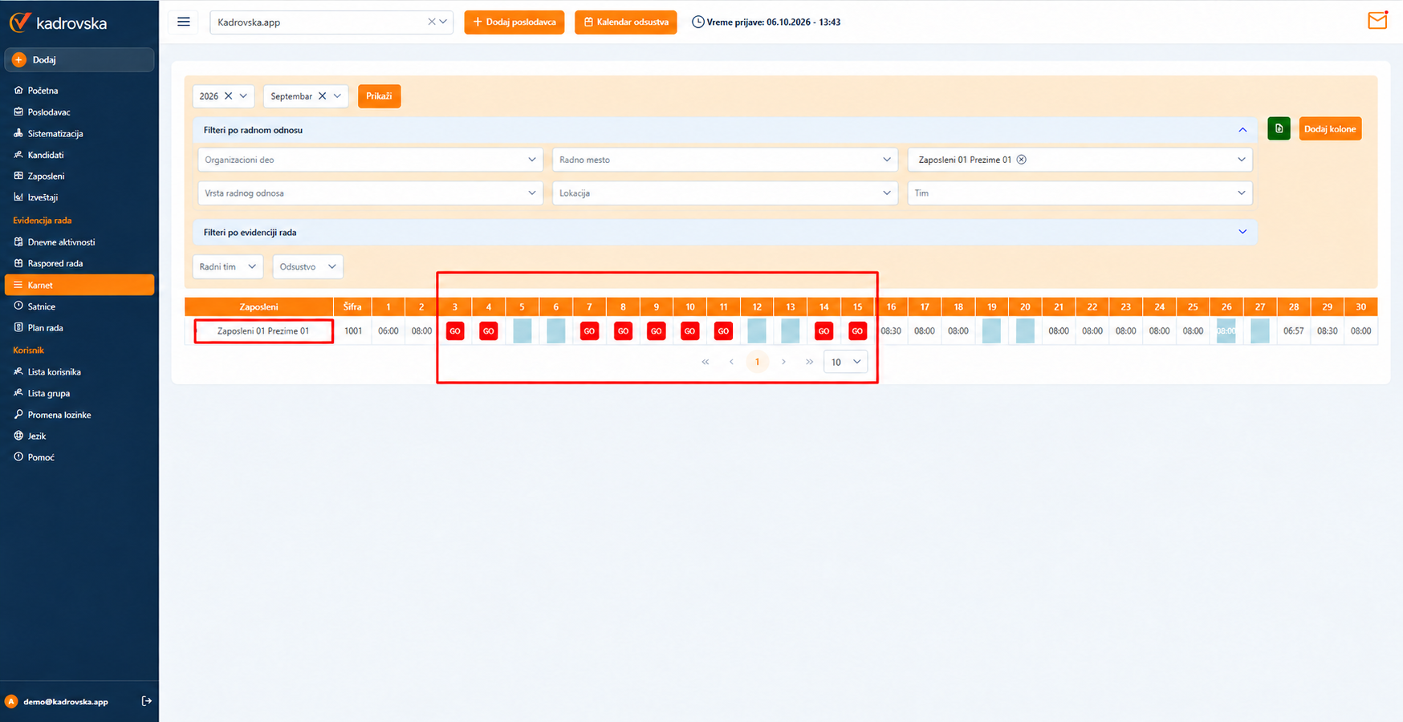The width and height of the screenshot is (1403, 722).
Task: Go to next page of table
Action: point(783,362)
